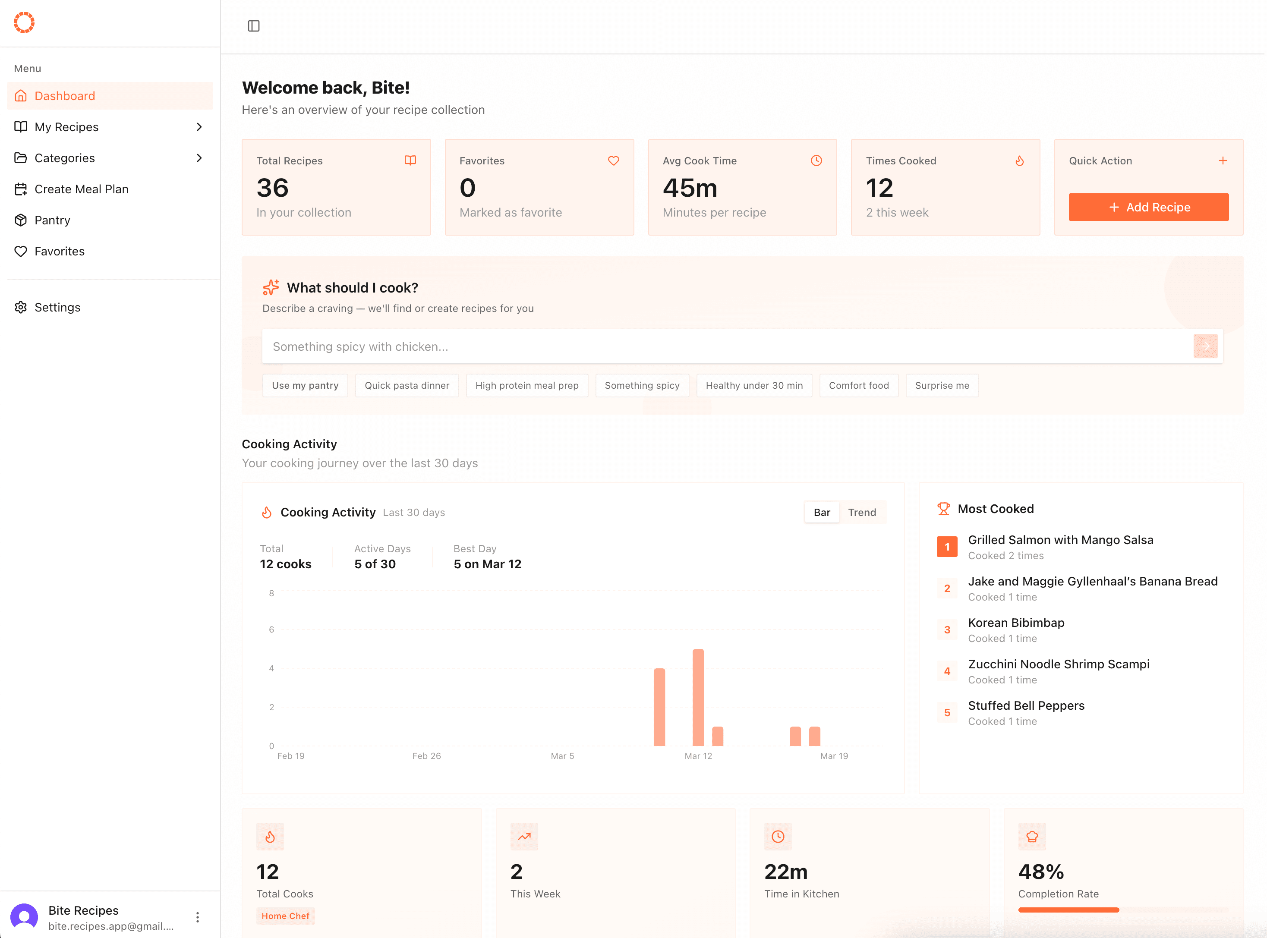Viewport: 1267px width, 938px height.
Task: Click the flame icon on Times Cooked card
Action: click(x=1019, y=161)
